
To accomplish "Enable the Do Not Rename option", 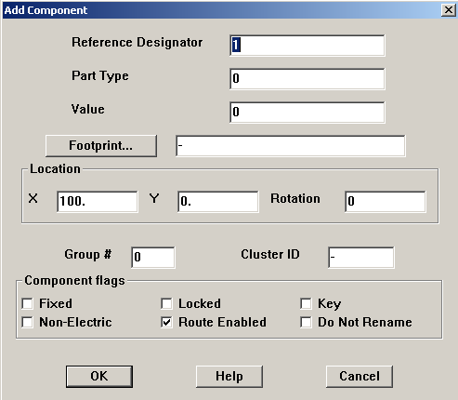I will click(x=306, y=322).
